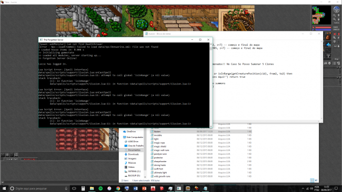Click the console window scrollbar down arrow
The width and height of the screenshot is (342, 192).
[x=211, y=126]
